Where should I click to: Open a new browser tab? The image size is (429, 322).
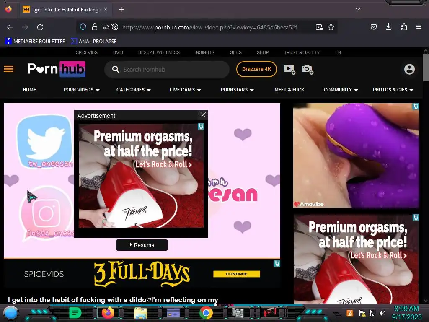coord(121,10)
